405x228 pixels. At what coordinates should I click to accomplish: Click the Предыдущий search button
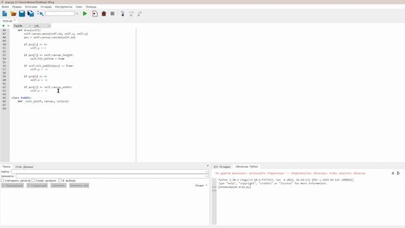pyautogui.click(x=13, y=186)
